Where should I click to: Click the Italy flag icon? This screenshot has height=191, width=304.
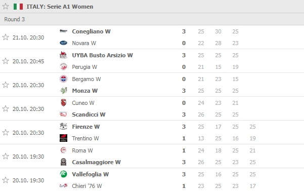pyautogui.click(x=18, y=7)
